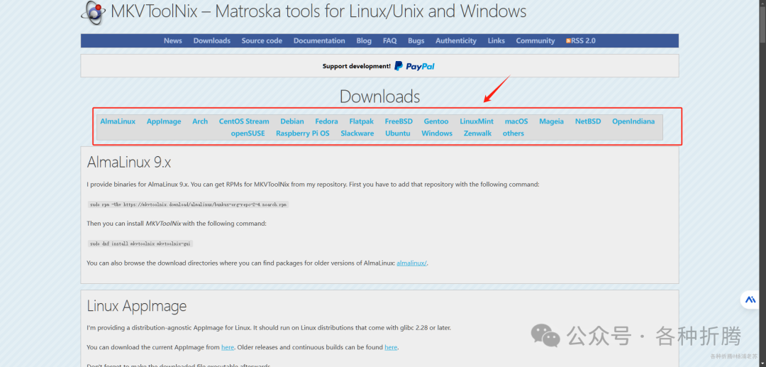Screen dimensions: 766x367
Task: Click the floating blue assistant icon at right edge
Action: click(x=750, y=300)
